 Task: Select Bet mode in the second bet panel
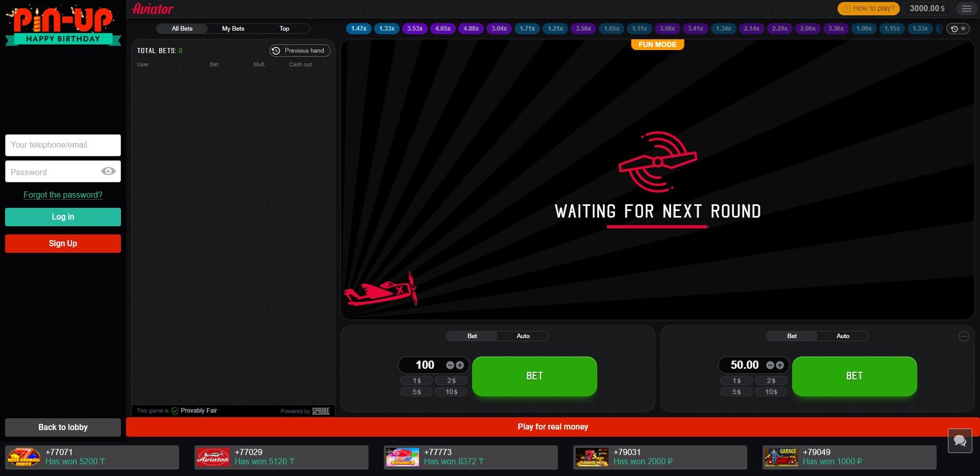(792, 336)
